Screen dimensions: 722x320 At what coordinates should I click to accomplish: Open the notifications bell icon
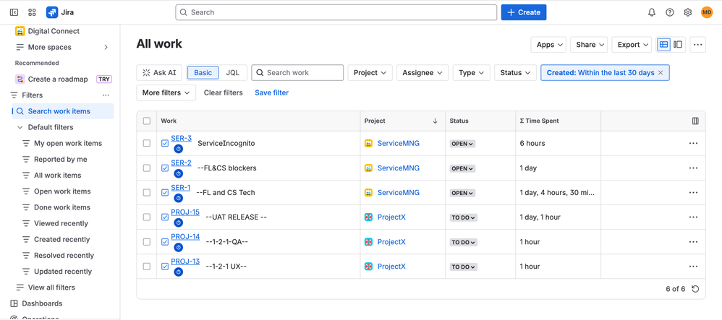pyautogui.click(x=651, y=12)
